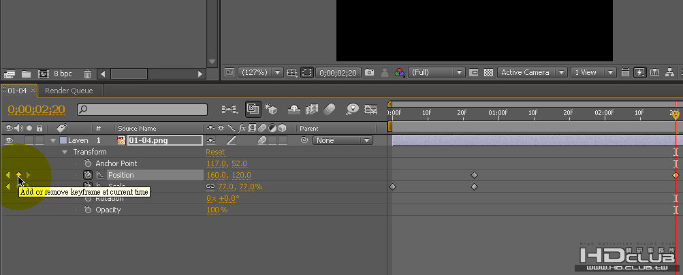This screenshot has width=683, height=275.
Task: Click the Interpret Footage icon in Project panel
Action: [10, 74]
